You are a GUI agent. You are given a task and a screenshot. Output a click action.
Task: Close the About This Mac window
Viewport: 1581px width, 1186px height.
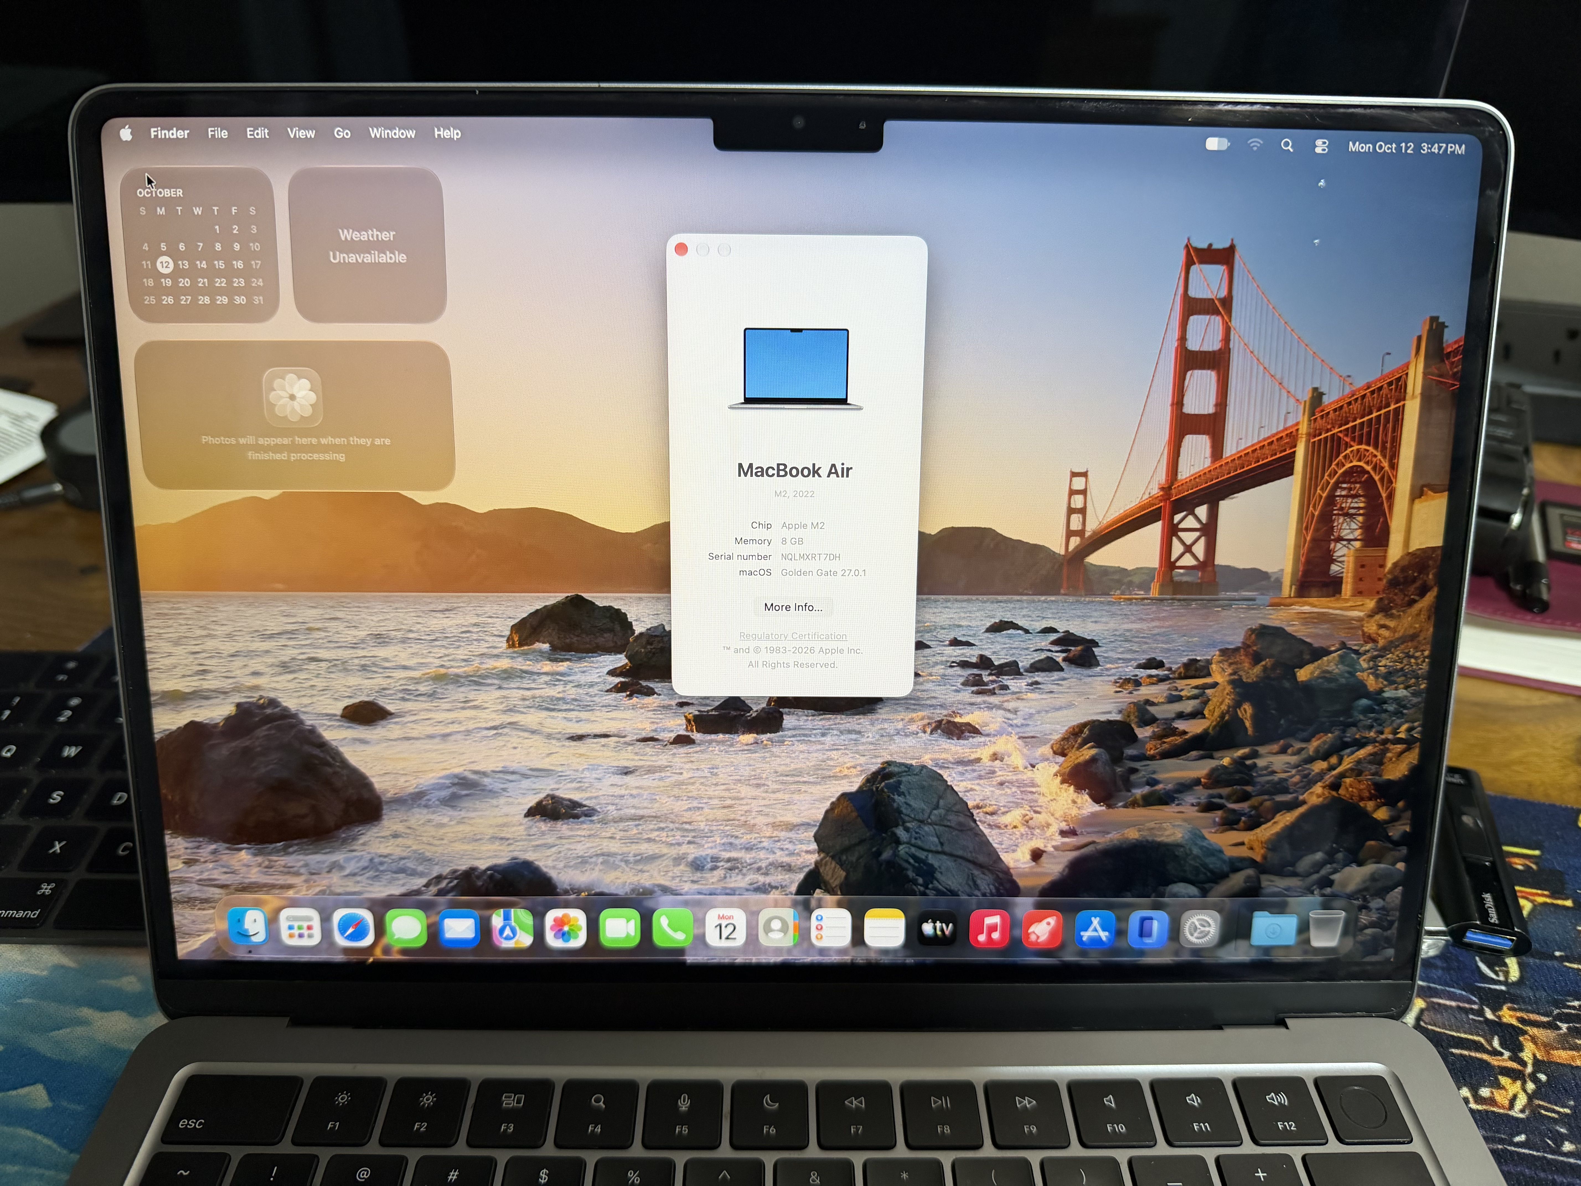point(681,249)
